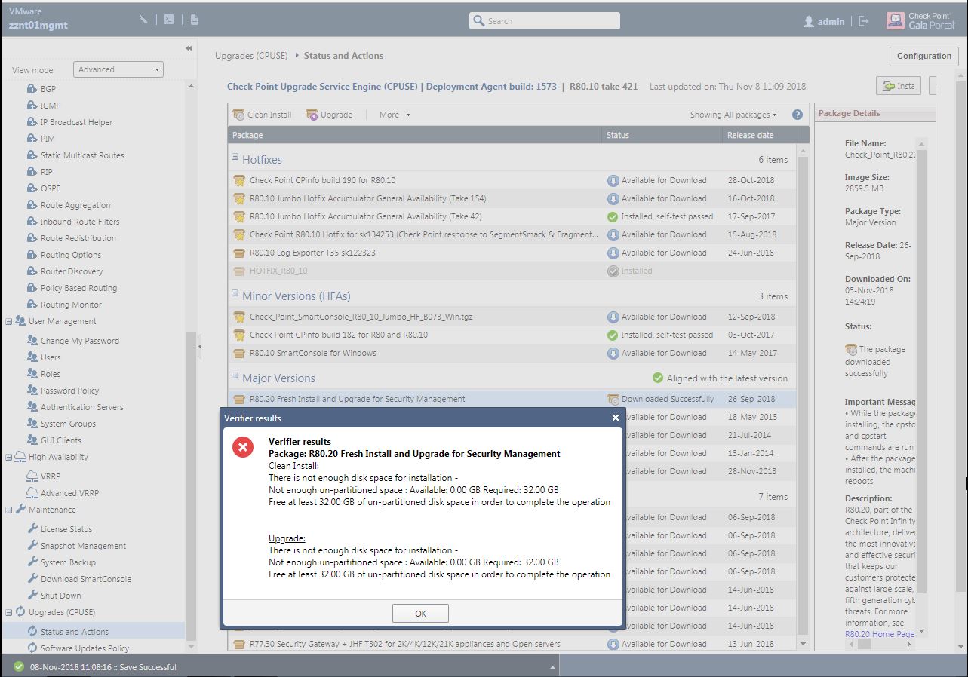Click Upgrades (CPUSE) breadcrumb link

pyautogui.click(x=253, y=56)
